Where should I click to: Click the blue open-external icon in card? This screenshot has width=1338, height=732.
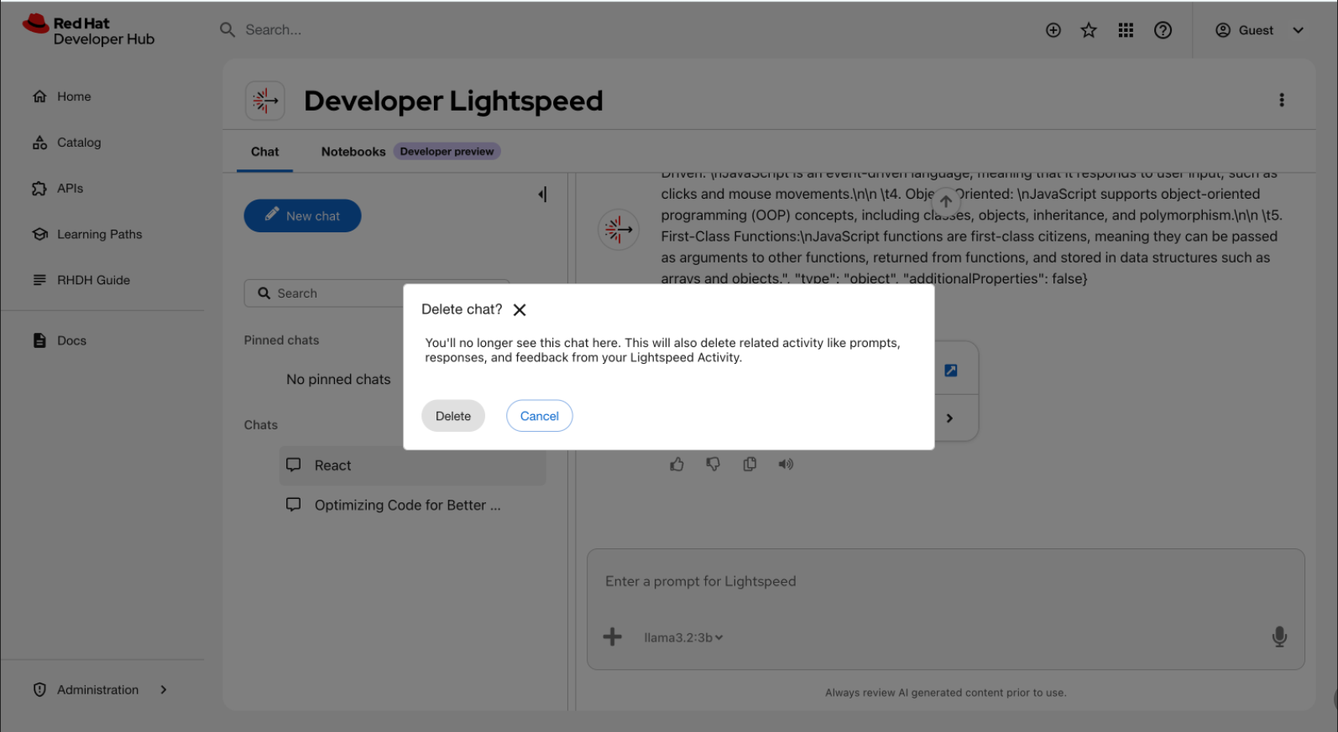coord(951,371)
